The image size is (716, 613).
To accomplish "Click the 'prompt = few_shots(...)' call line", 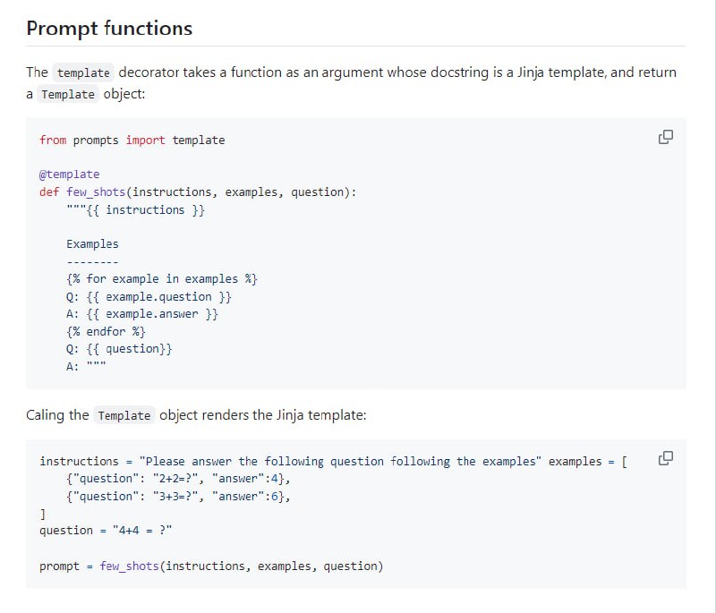I will [x=211, y=566].
